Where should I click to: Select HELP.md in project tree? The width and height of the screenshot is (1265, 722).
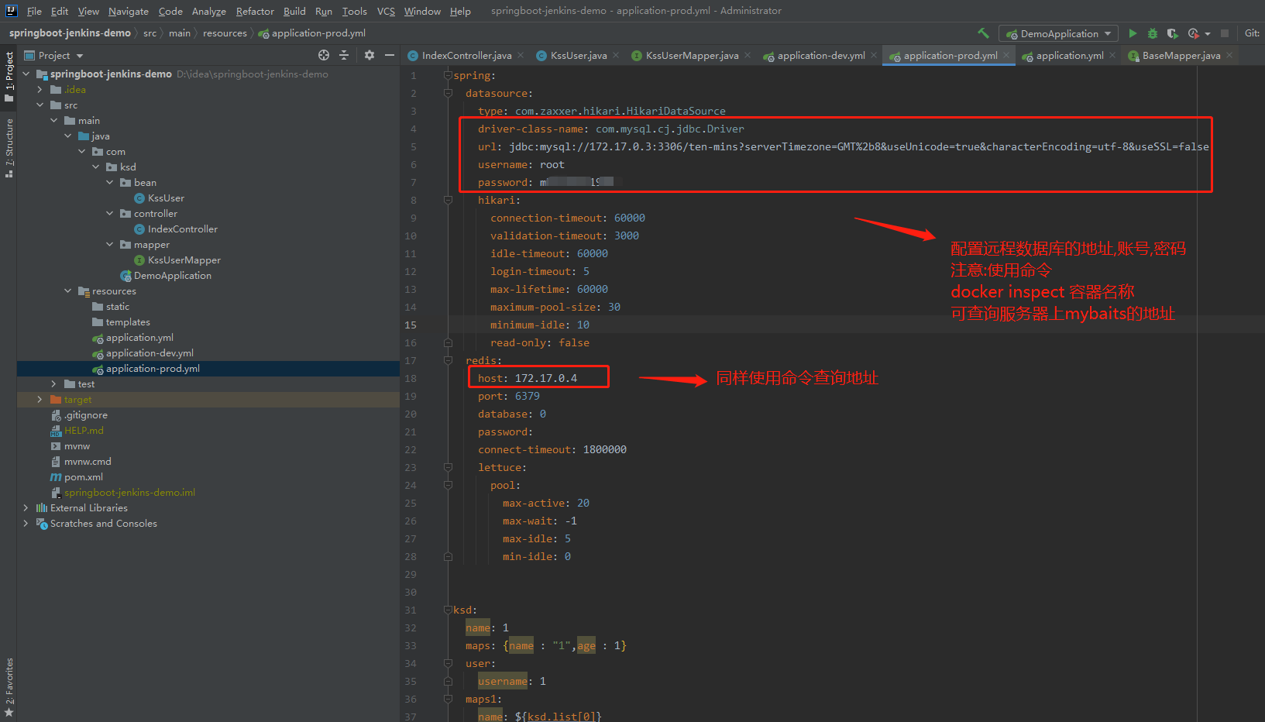(84, 430)
